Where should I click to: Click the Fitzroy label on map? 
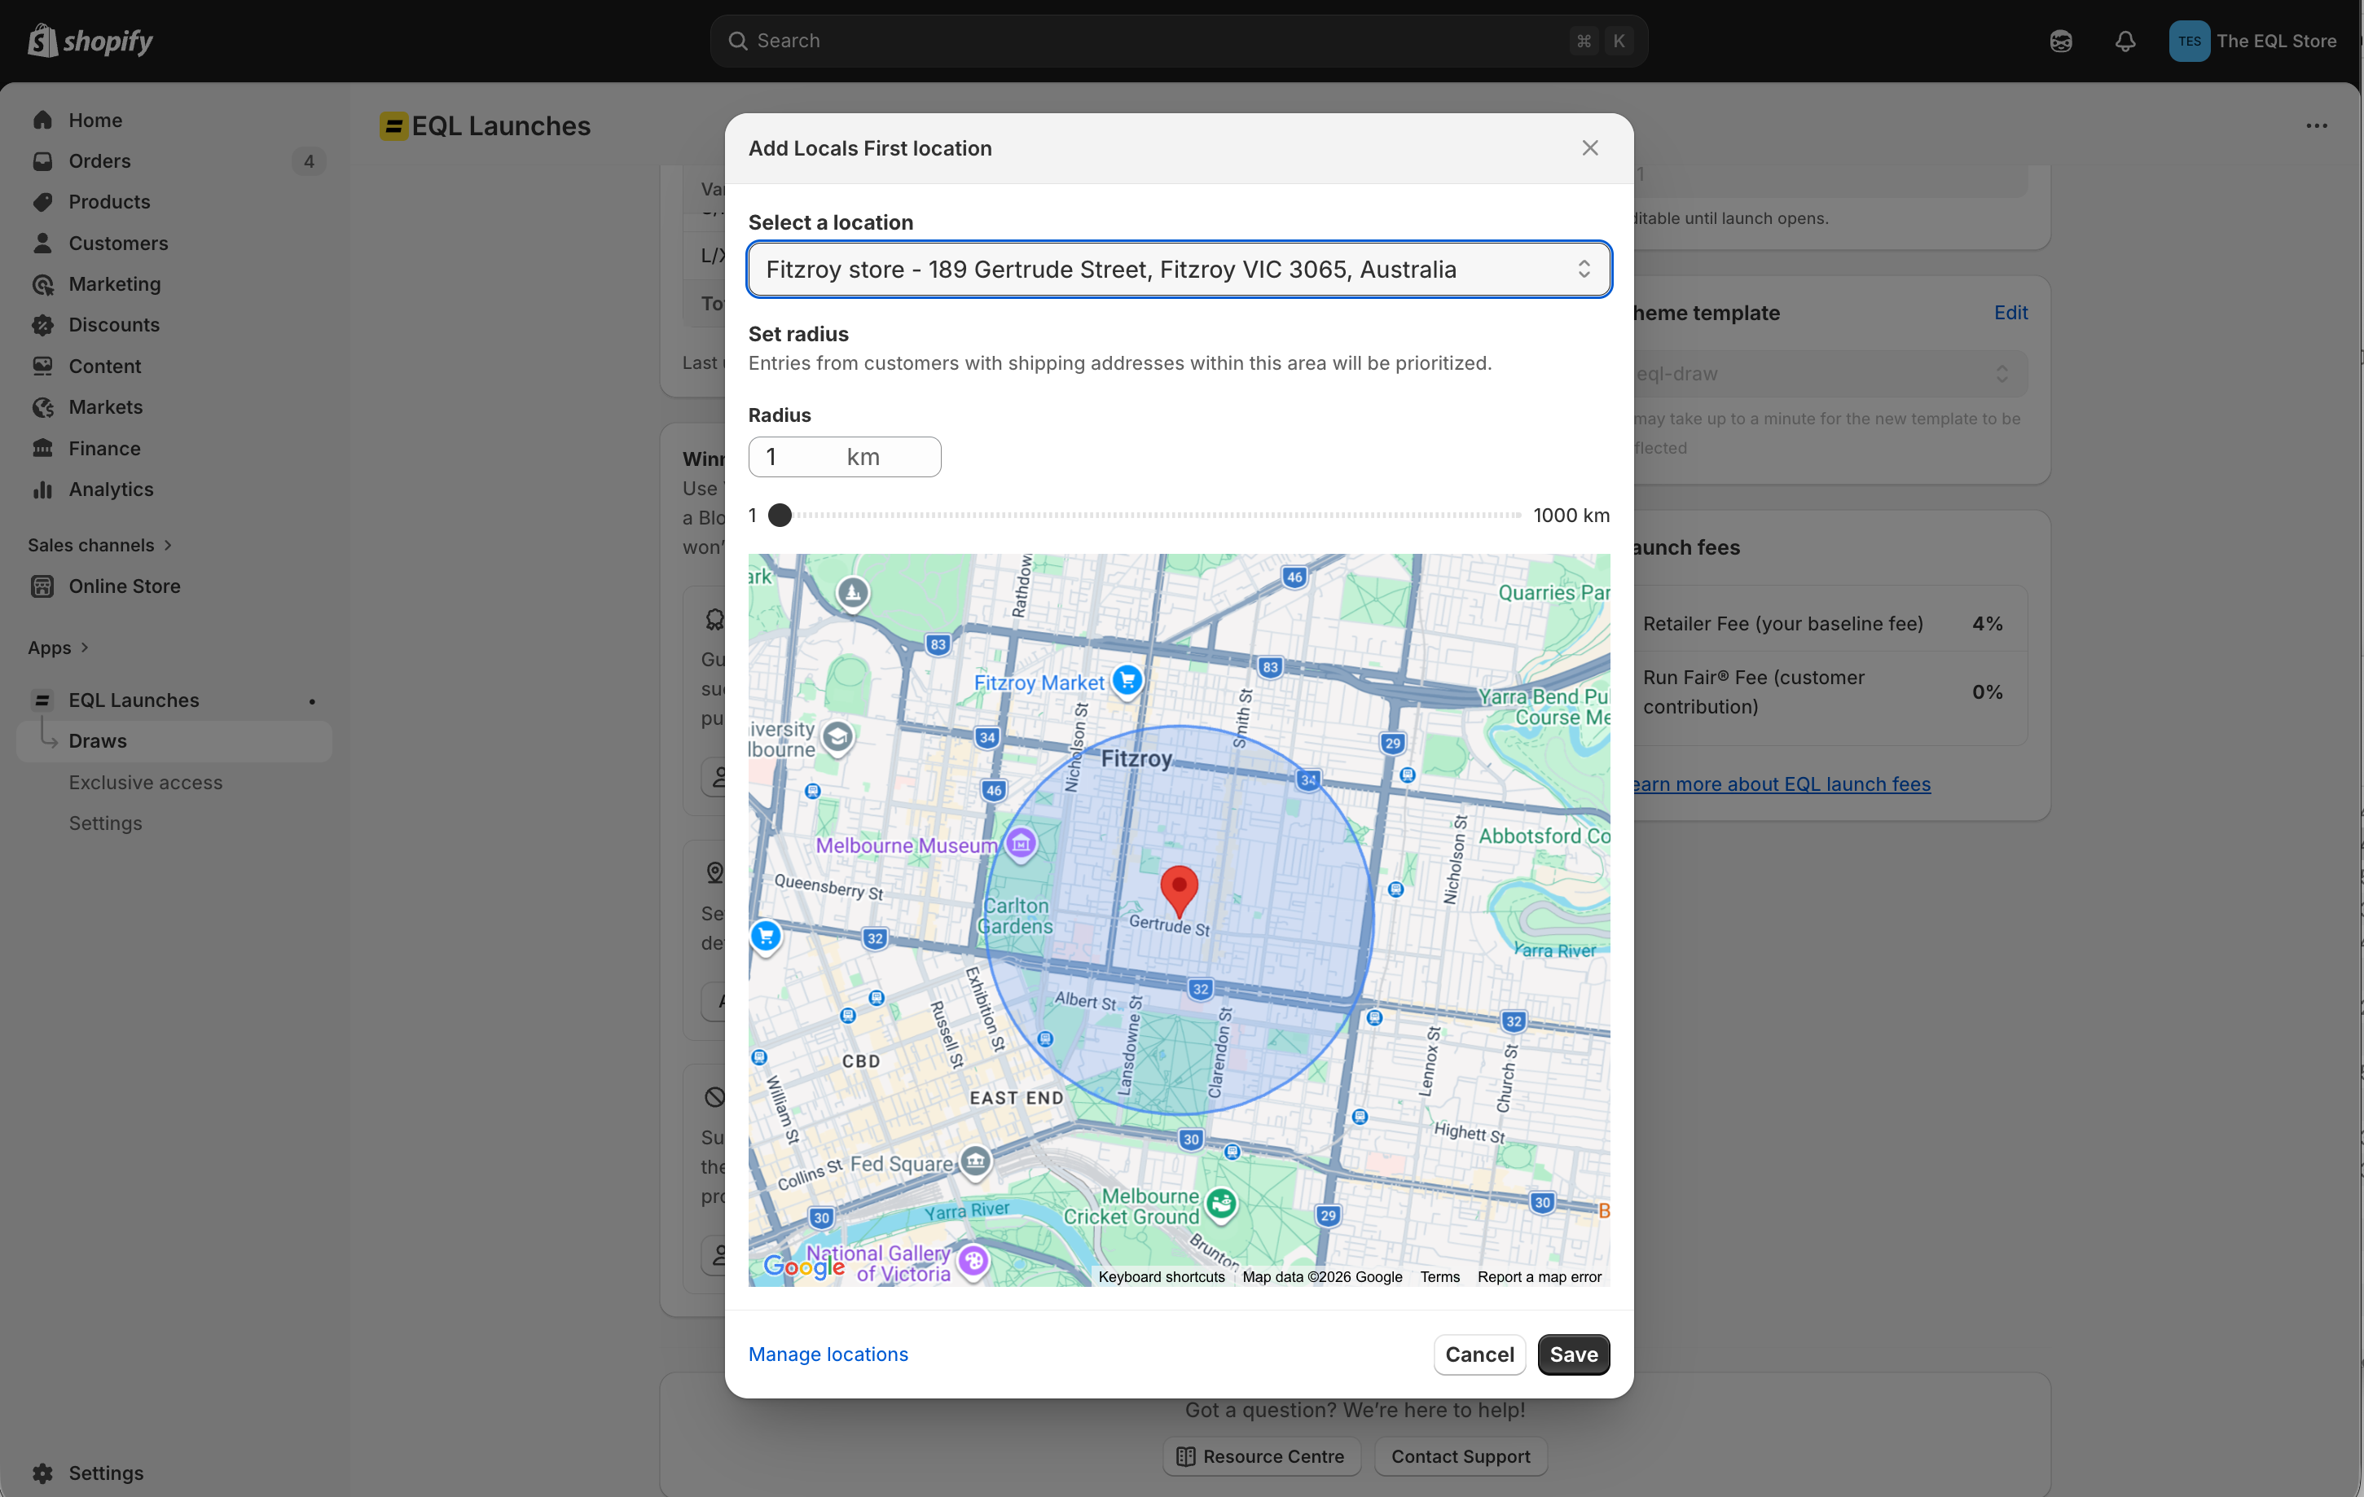click(1137, 757)
